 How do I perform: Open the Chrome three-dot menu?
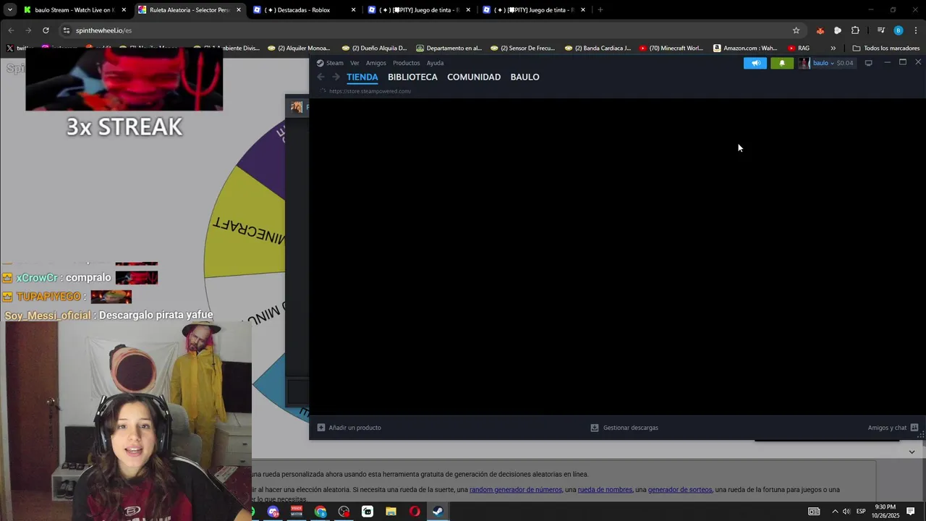pyautogui.click(x=916, y=30)
